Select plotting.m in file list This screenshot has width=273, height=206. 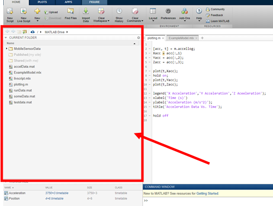coord(18,84)
